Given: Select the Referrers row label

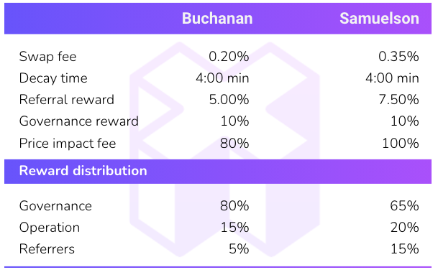Looking at the screenshot, I should 47,249.
